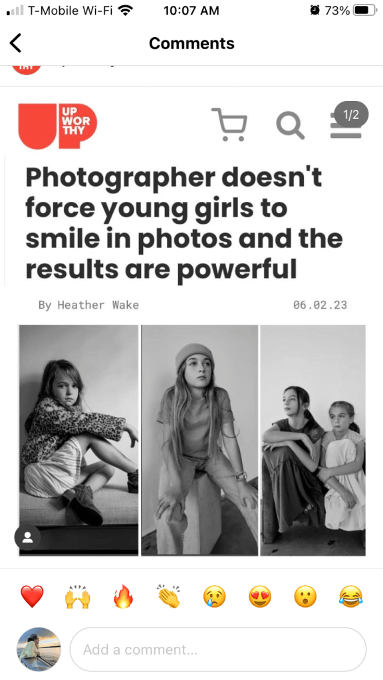Tap the article headline about photographer
383x680 pixels.
184,223
